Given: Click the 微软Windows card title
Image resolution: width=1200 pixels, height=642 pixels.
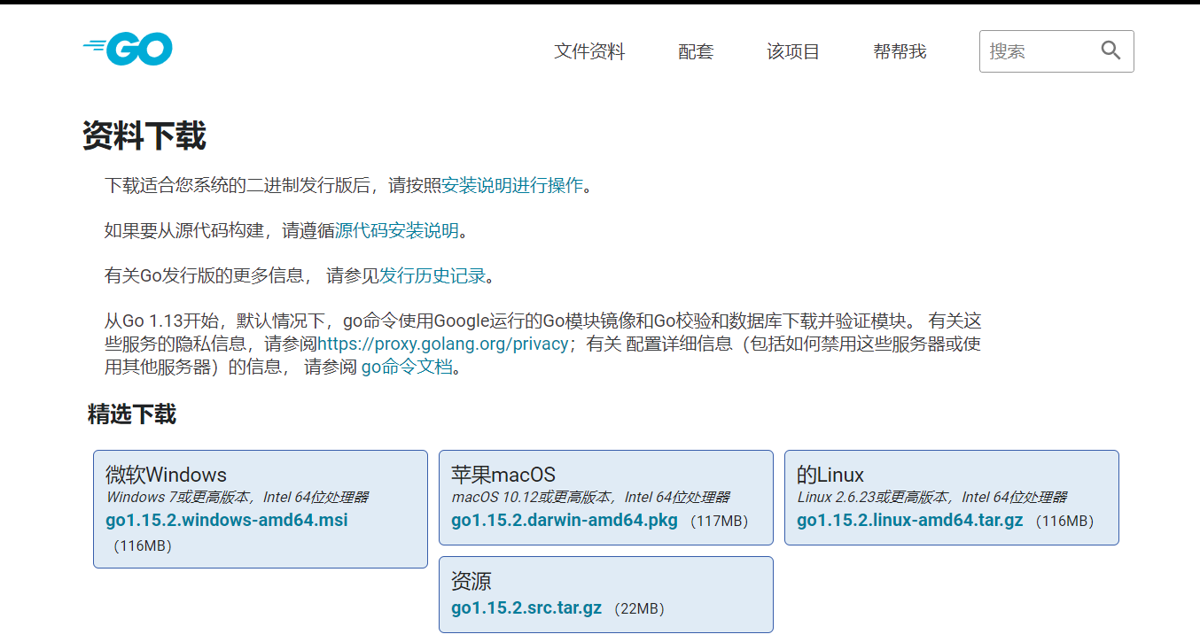Looking at the screenshot, I should (x=166, y=475).
